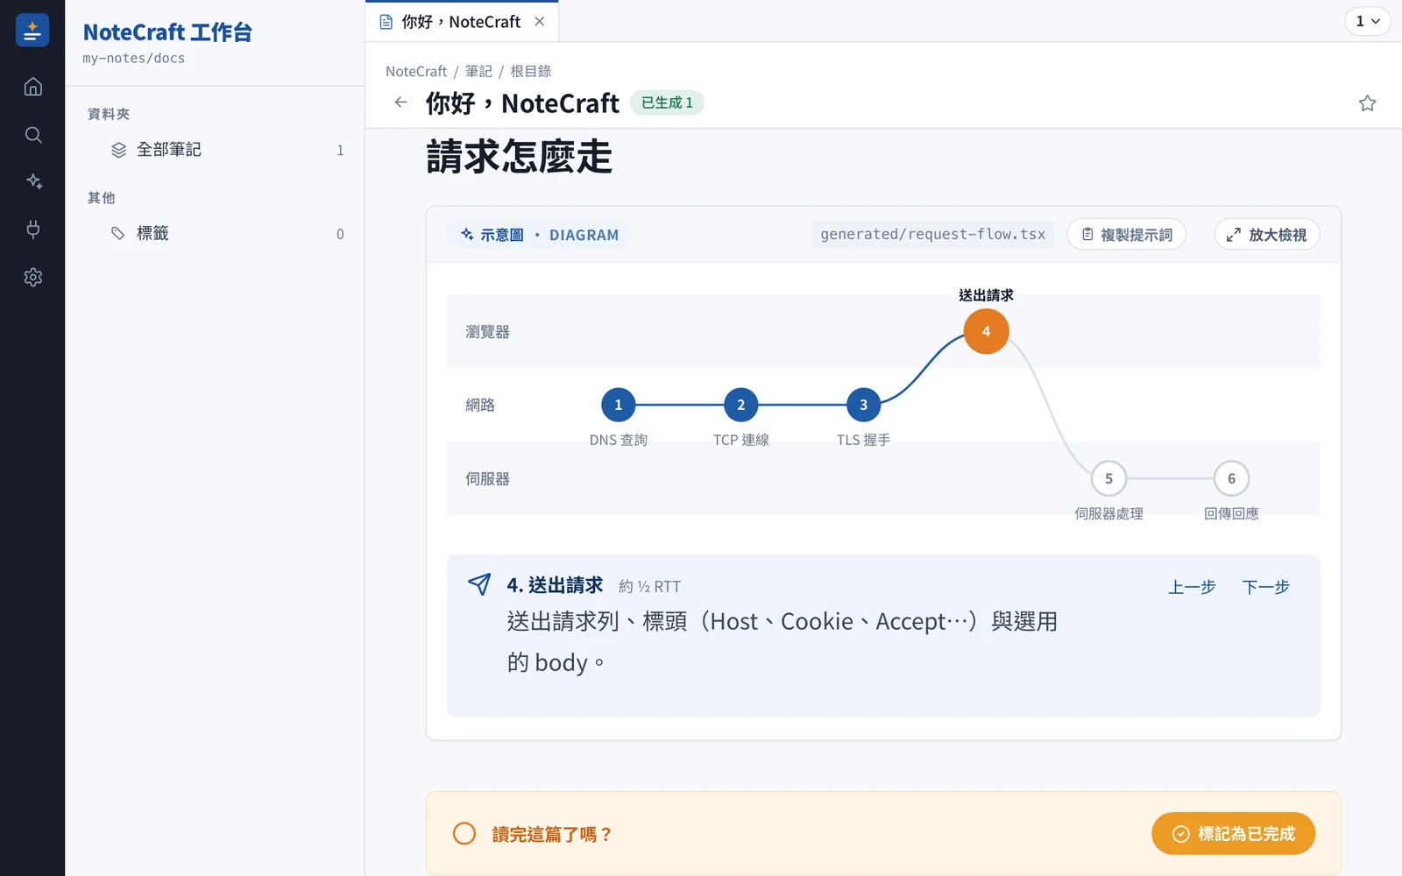Screen dimensions: 1402x876
Task: Click the 伺服器 lane label
Action: tap(487, 479)
